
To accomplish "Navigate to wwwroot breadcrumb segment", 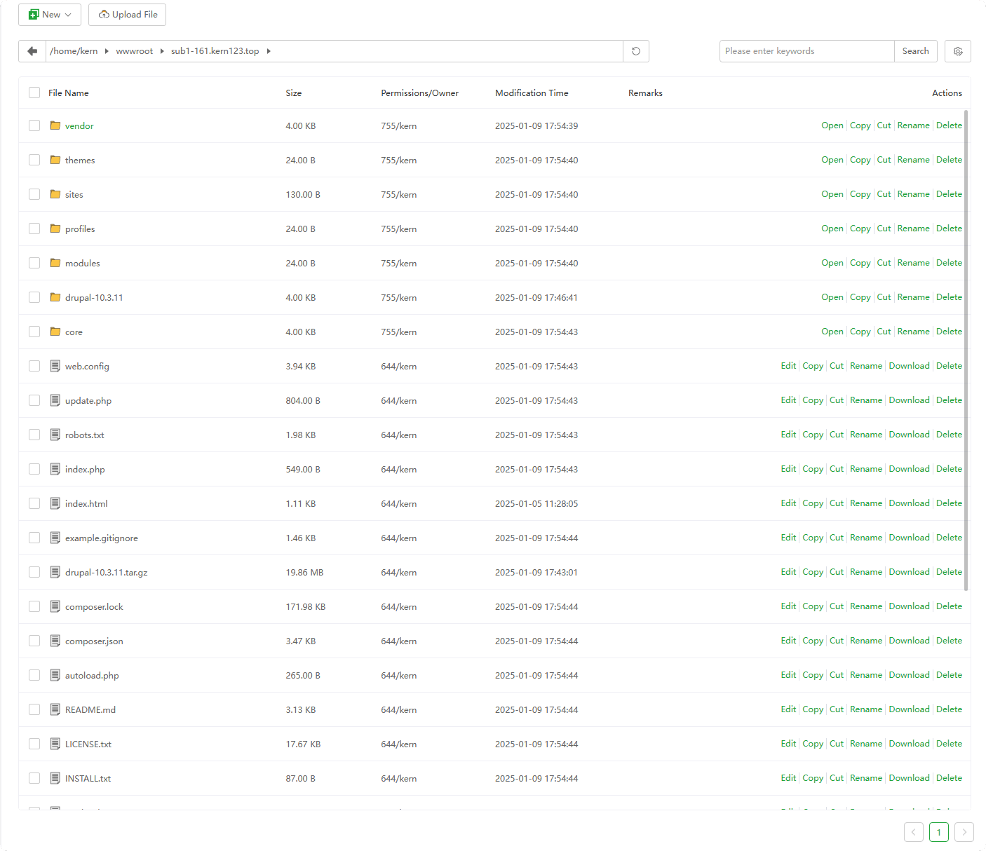I will click(135, 51).
